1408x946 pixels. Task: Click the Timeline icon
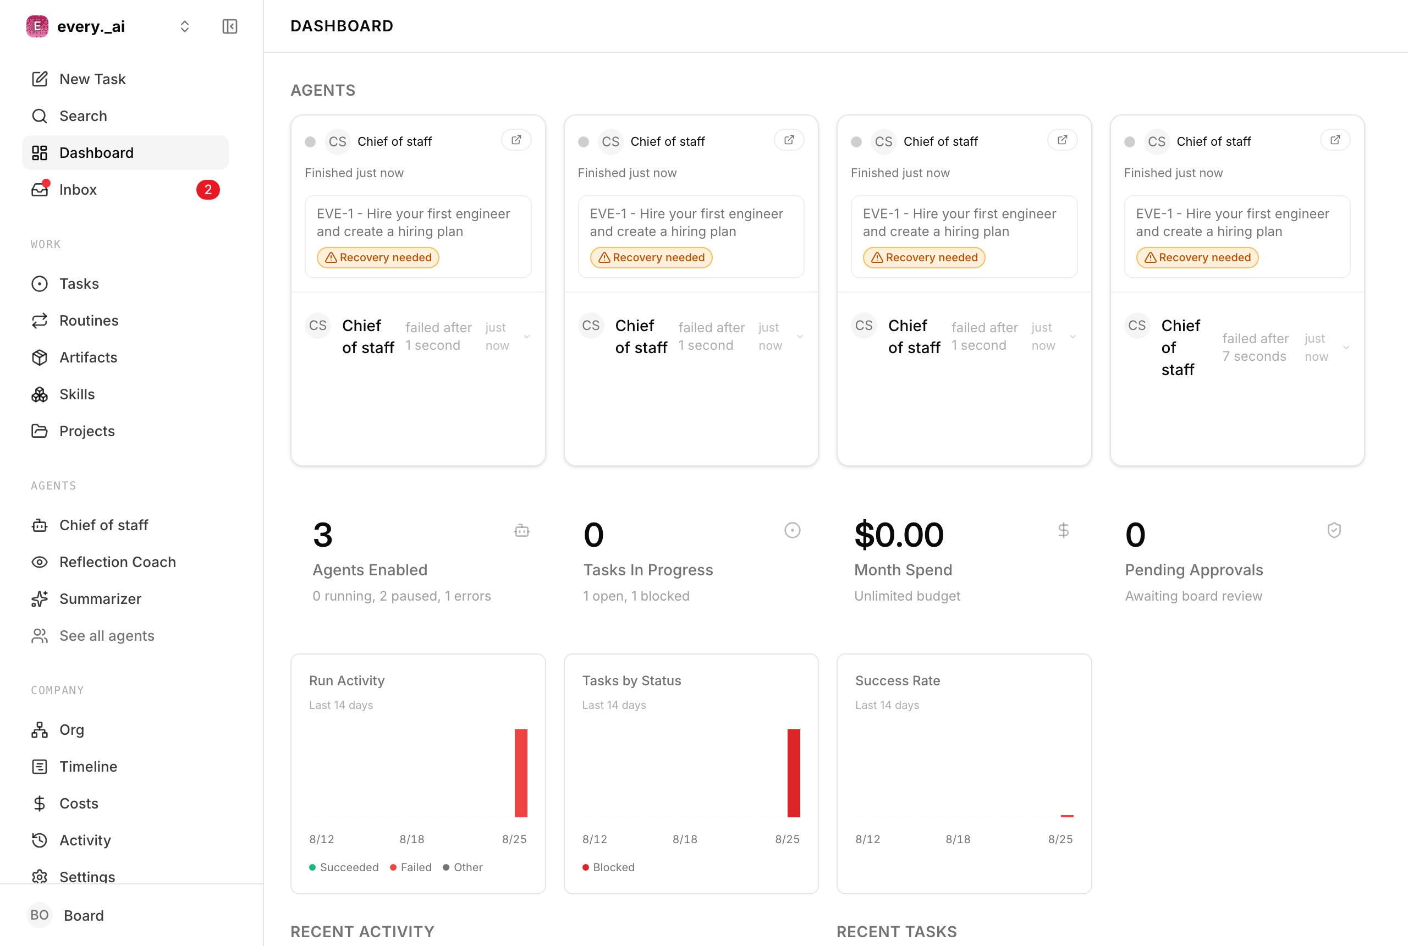pos(40,766)
